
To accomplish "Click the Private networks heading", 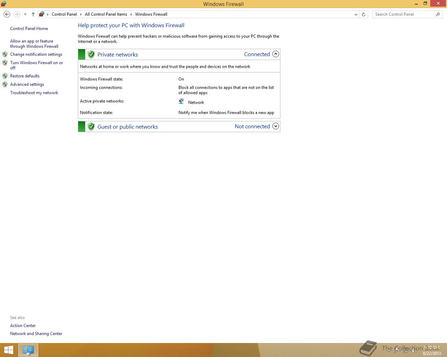I will point(118,54).
